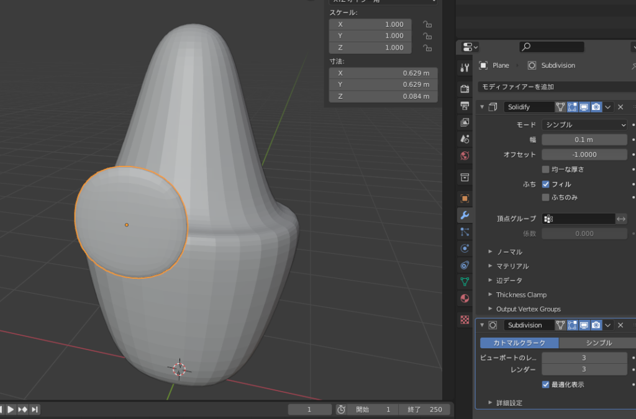Toggle Solidify render camera display
Screen dimensions: 636x419
pyautogui.click(x=596, y=107)
